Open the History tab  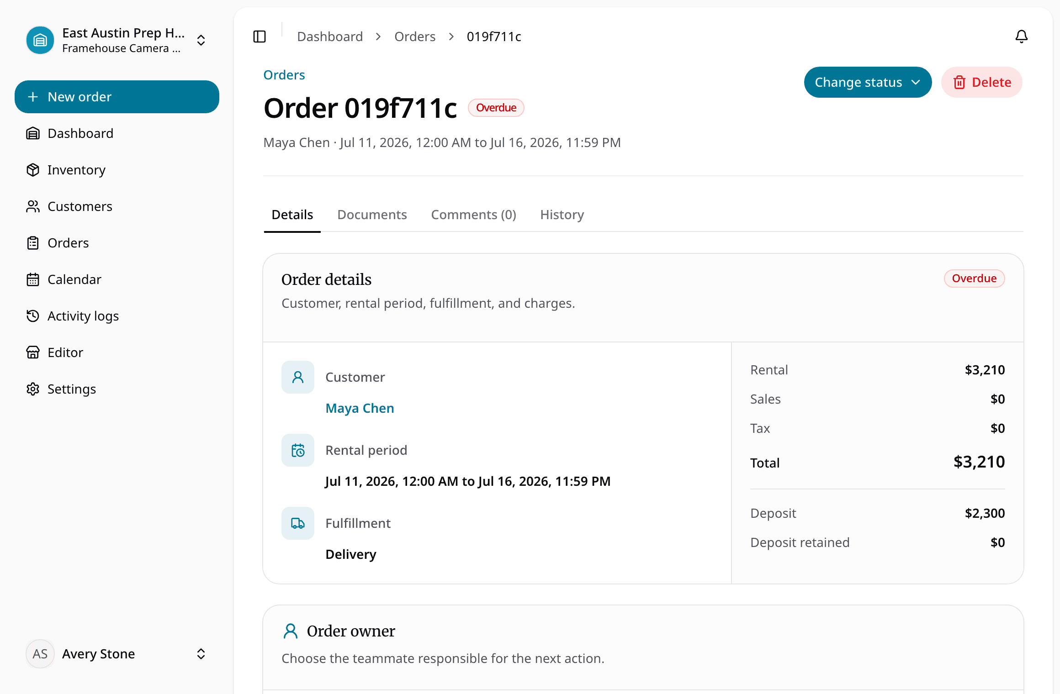tap(562, 215)
